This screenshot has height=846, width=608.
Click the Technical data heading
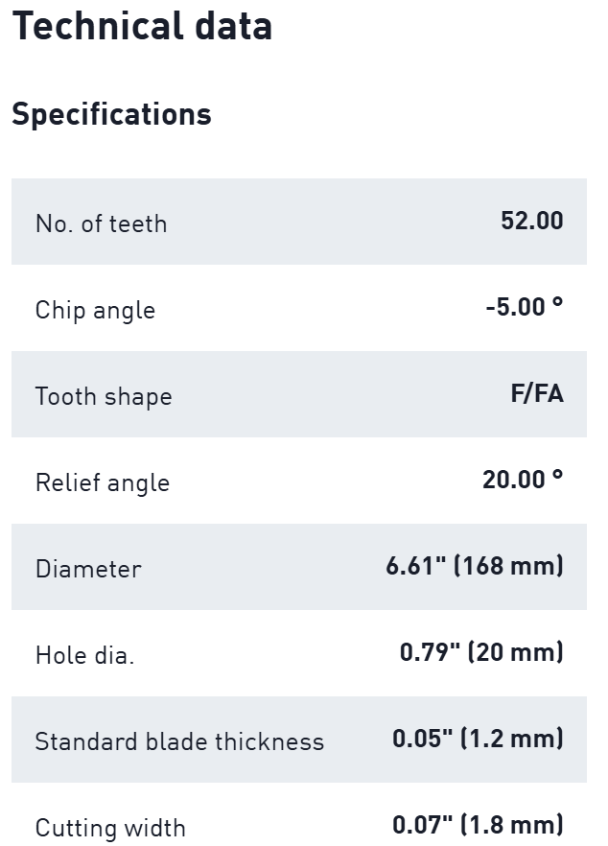point(142,26)
